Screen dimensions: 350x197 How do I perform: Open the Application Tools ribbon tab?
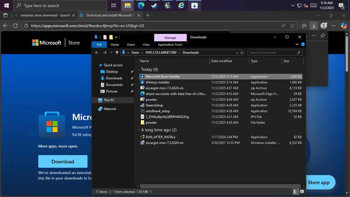click(170, 45)
